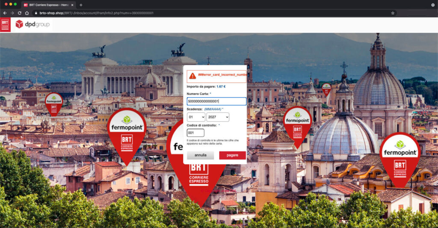Open the expiry year dropdown showing 2027

pyautogui.click(x=218, y=117)
